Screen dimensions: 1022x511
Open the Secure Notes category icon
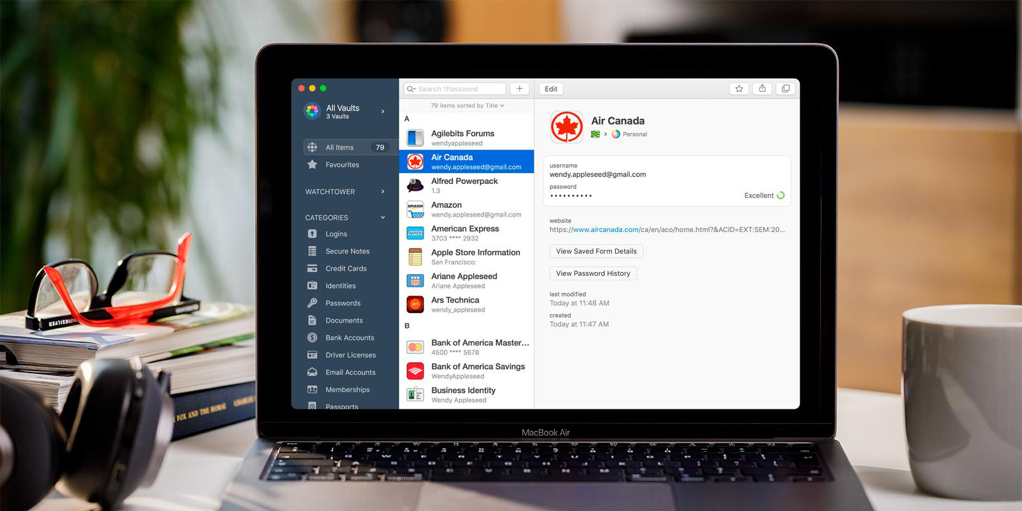tap(312, 251)
